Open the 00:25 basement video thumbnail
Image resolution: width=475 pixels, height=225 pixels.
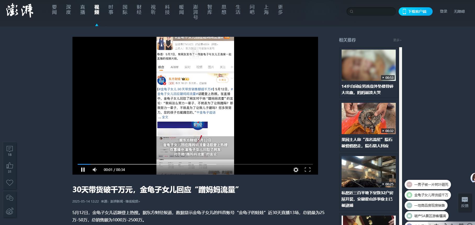[369, 172]
